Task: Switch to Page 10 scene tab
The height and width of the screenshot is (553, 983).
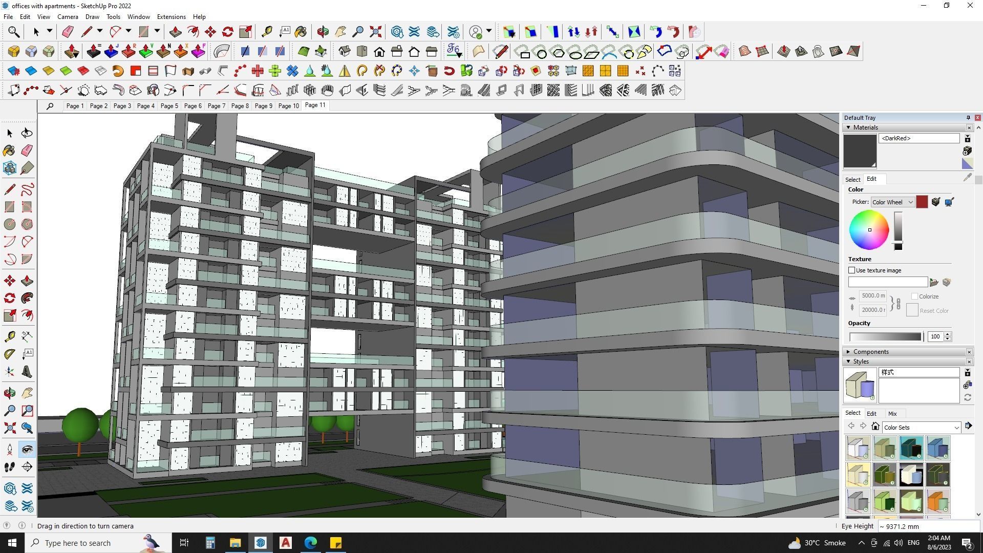Action: pos(288,106)
